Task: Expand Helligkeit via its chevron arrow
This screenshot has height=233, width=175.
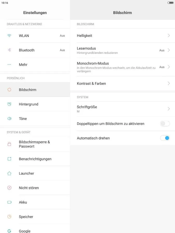Action: [x=169, y=35]
